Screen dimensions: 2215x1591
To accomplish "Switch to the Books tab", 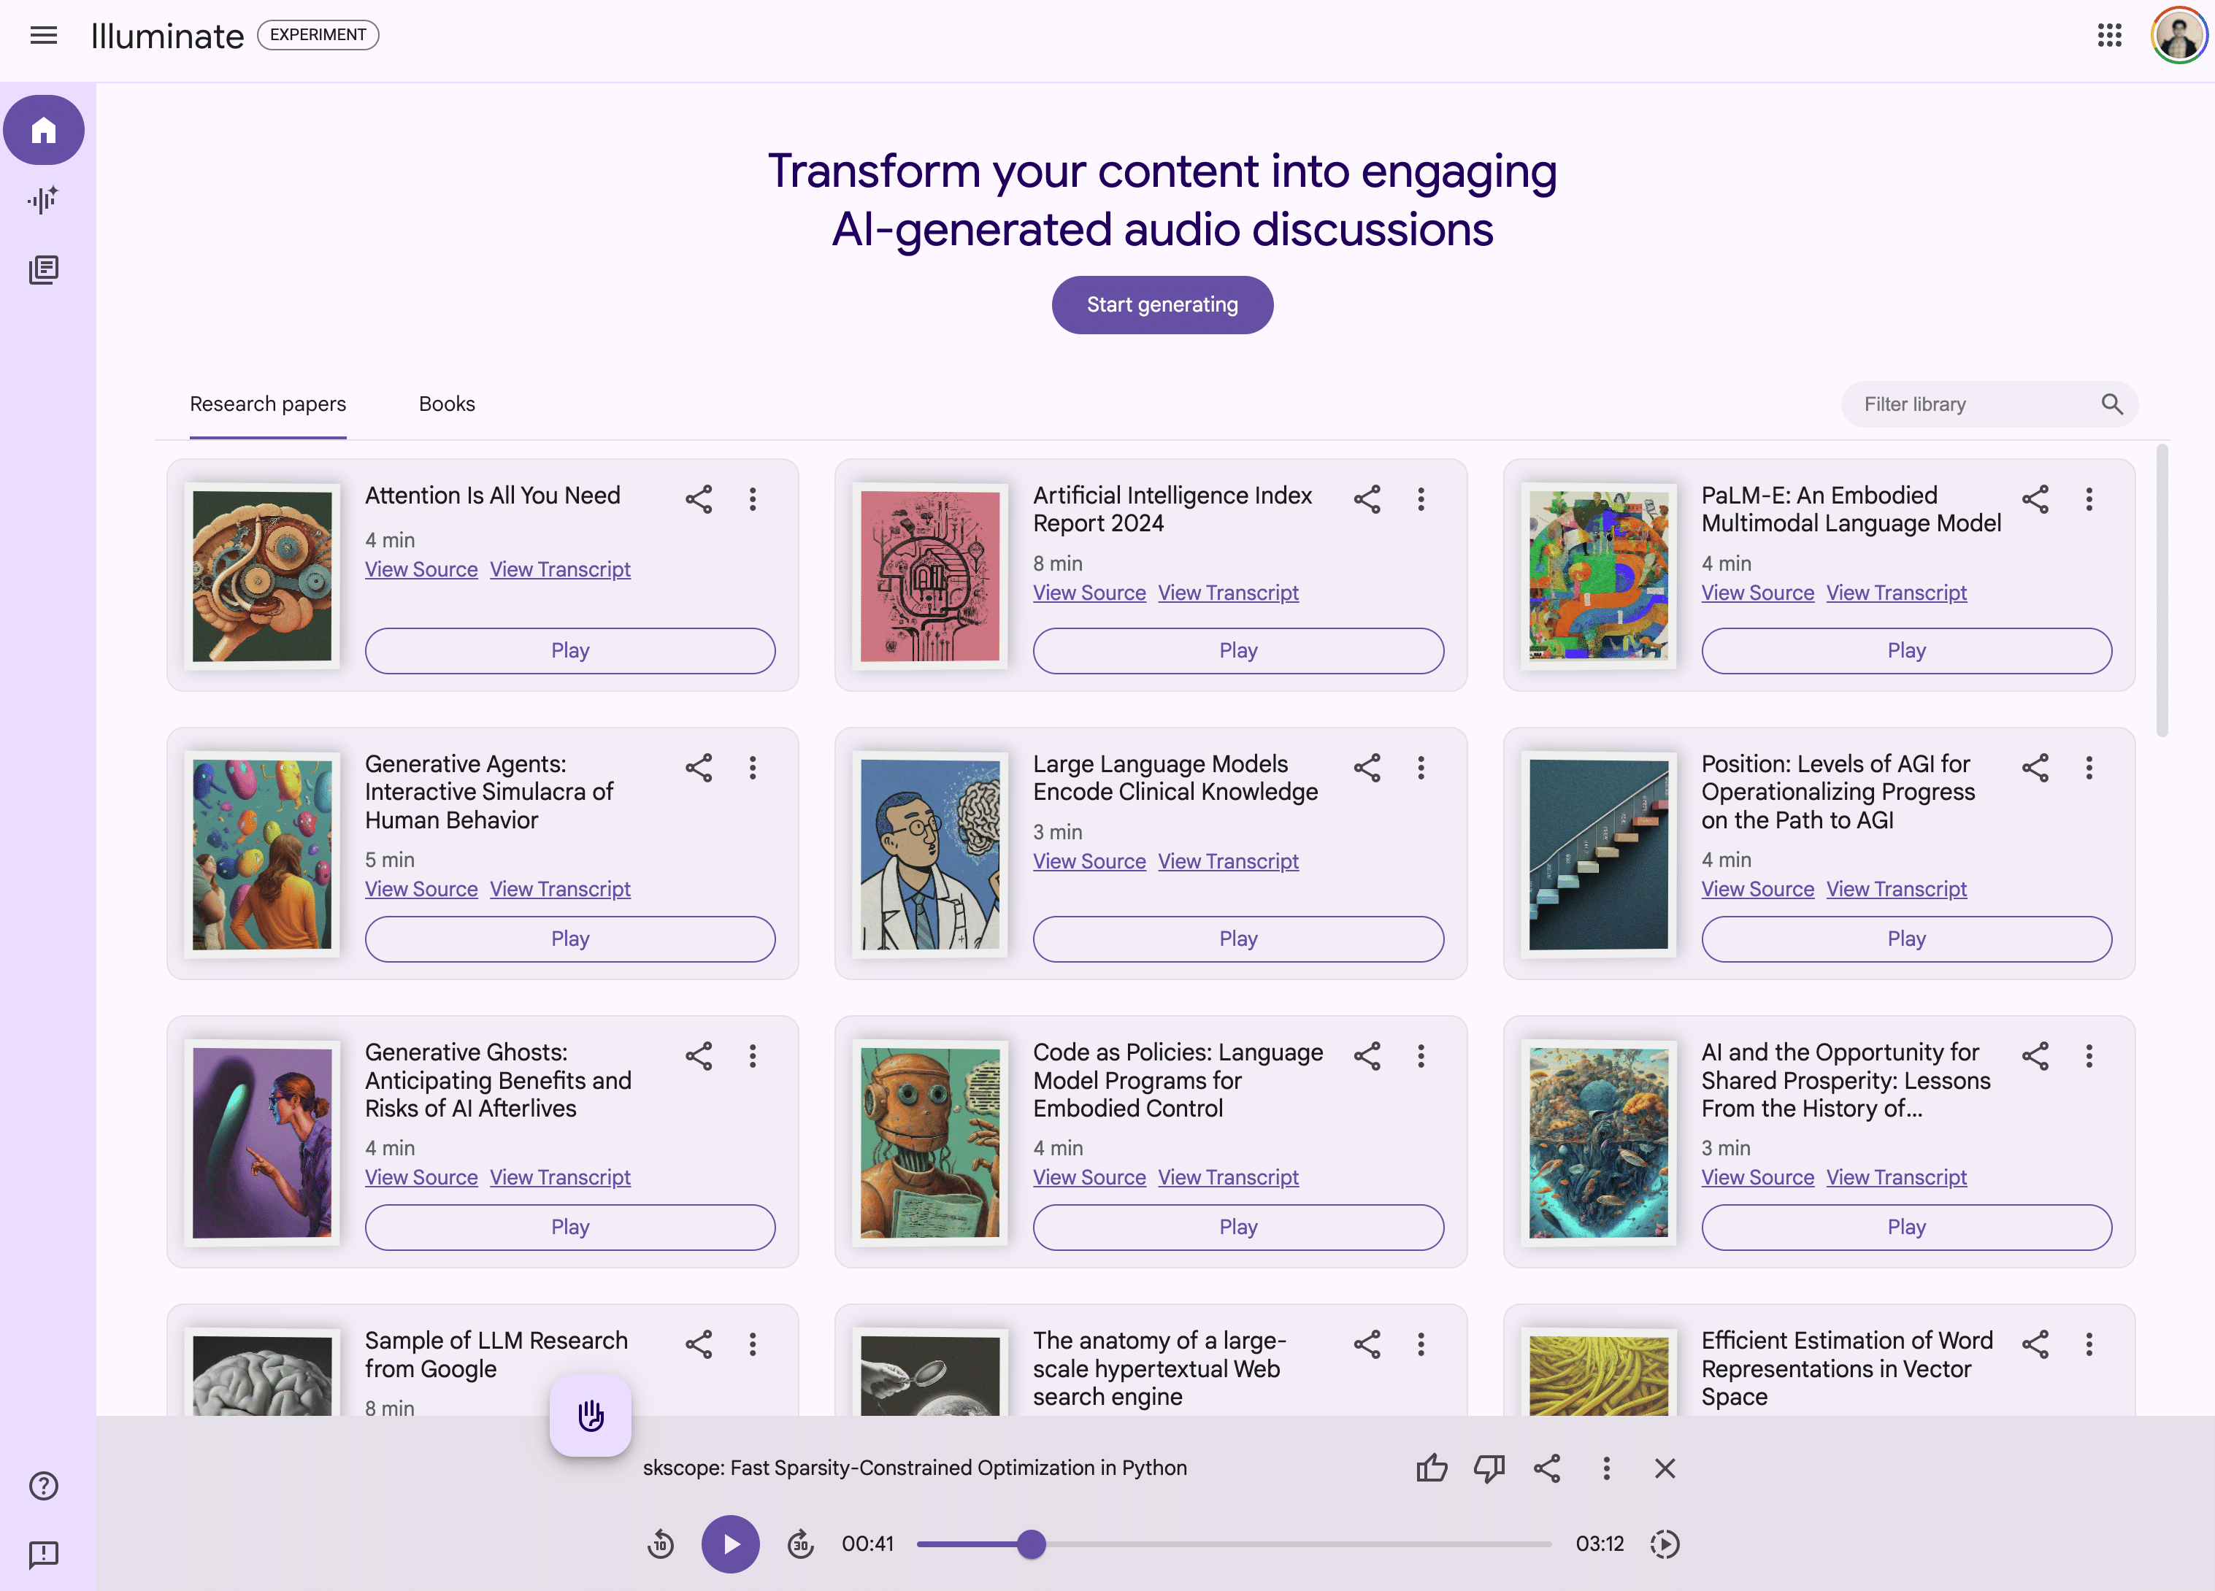I will [x=446, y=404].
